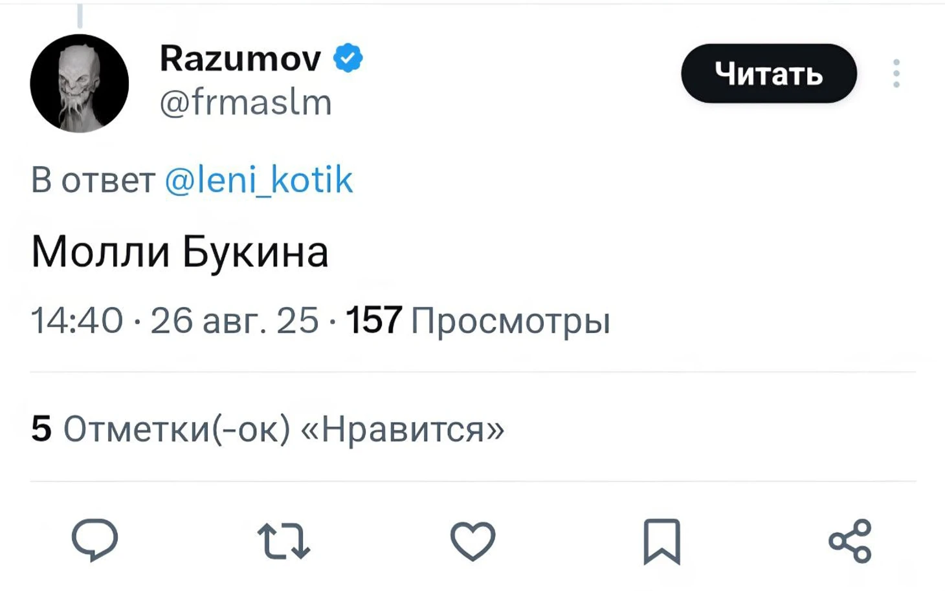This screenshot has width=945, height=591.
Task: Open the share icon
Action: pyautogui.click(x=850, y=541)
